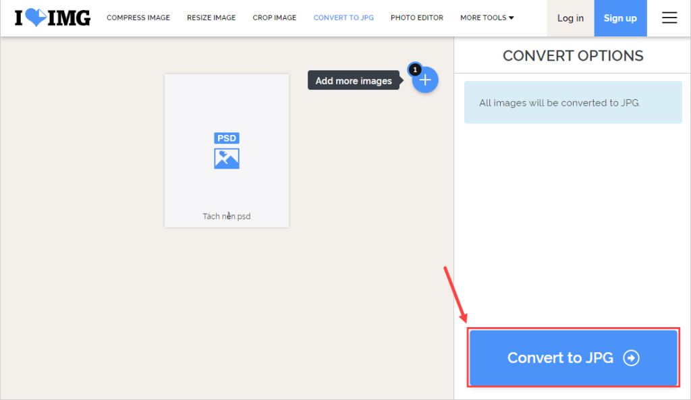
Task: Click the blue plus add images button
Action: point(425,80)
